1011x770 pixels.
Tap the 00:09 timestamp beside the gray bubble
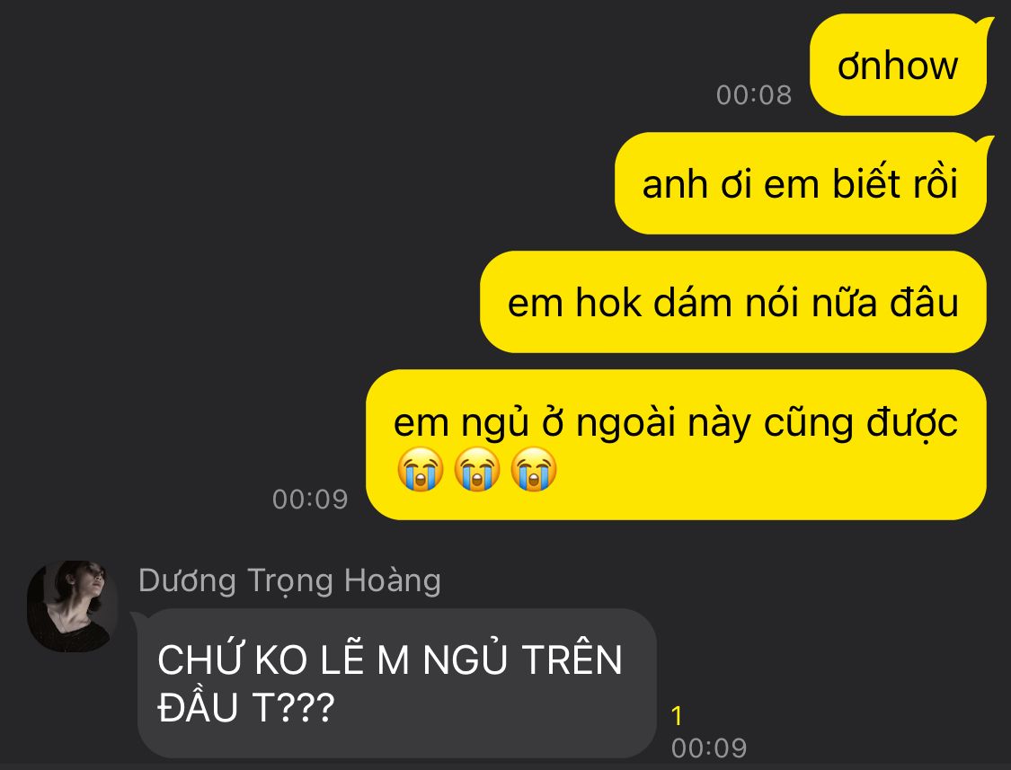709,748
